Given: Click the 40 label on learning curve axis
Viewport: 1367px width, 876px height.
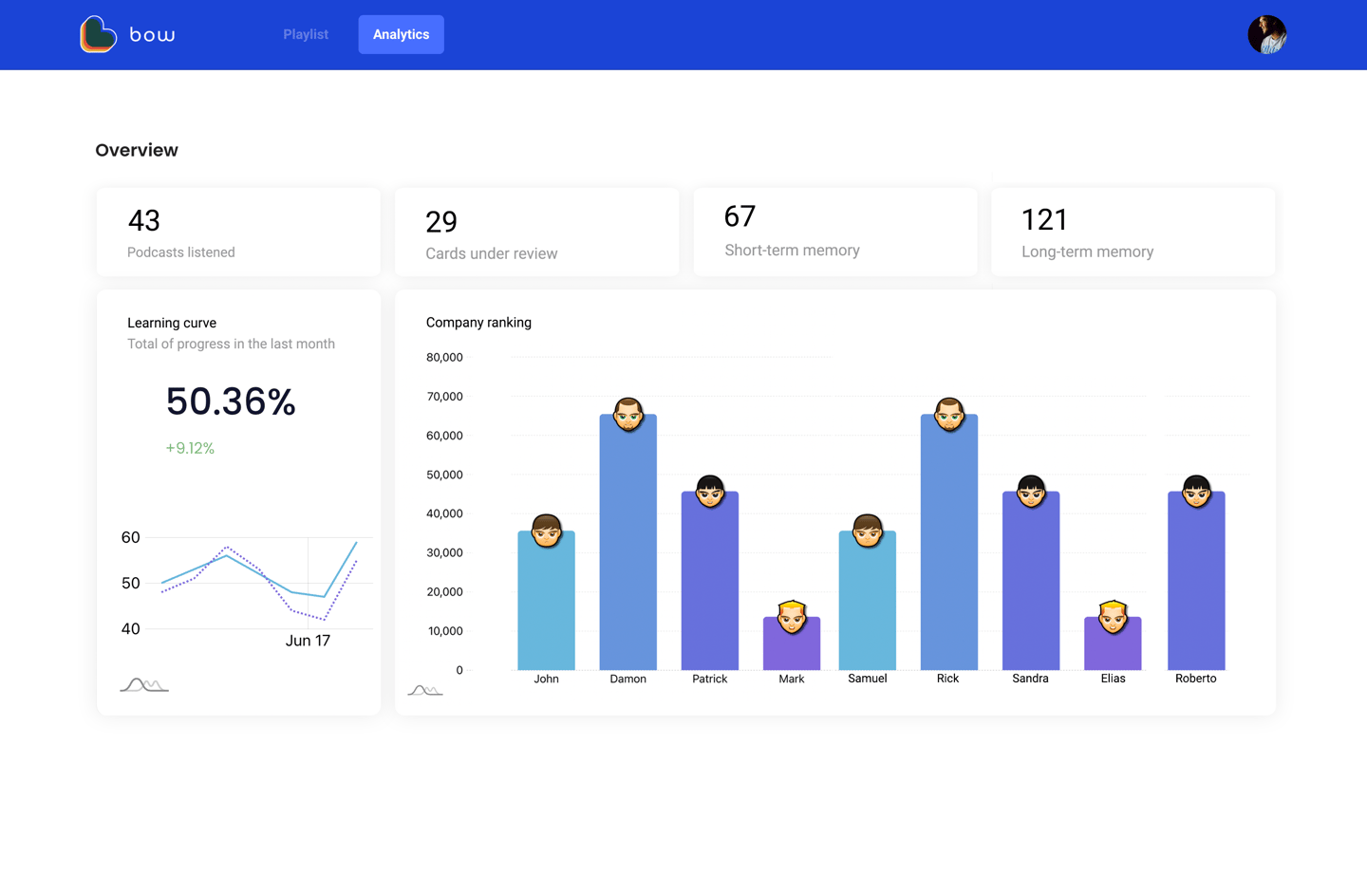Looking at the screenshot, I should [131, 628].
